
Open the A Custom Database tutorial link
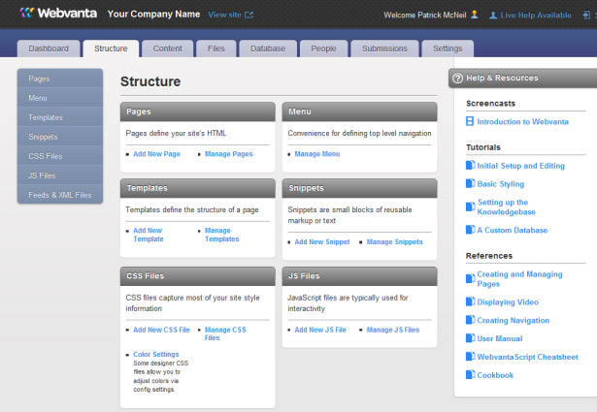click(x=513, y=230)
